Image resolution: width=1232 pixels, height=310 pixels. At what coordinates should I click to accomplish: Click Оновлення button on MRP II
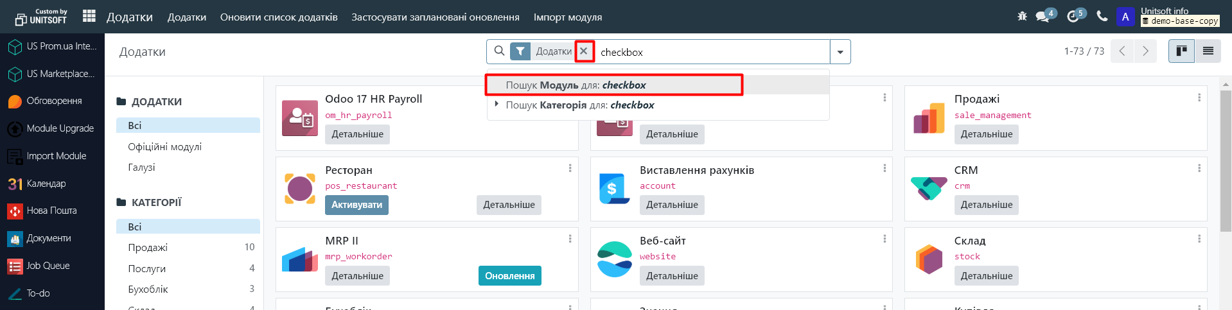click(509, 276)
